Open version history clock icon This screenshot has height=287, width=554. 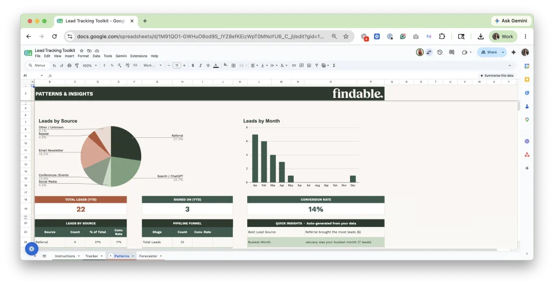pos(440,52)
